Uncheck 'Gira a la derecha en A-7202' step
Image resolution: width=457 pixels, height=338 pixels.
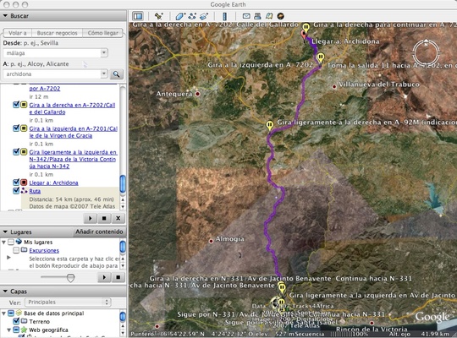click(x=16, y=105)
